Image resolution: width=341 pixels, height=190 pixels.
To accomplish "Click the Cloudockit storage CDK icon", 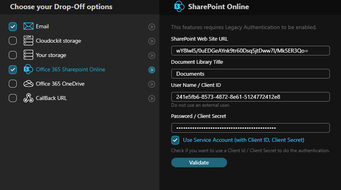I will [x=28, y=41].
